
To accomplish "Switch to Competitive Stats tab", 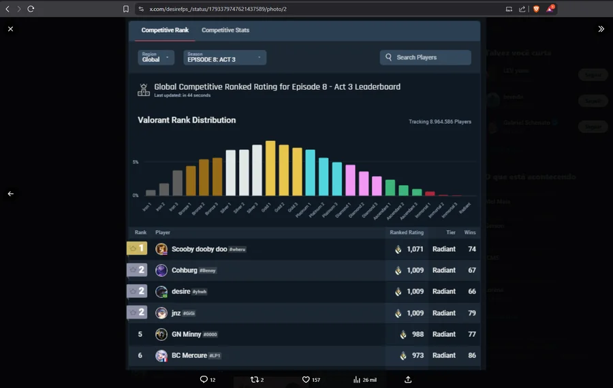I will point(225,30).
